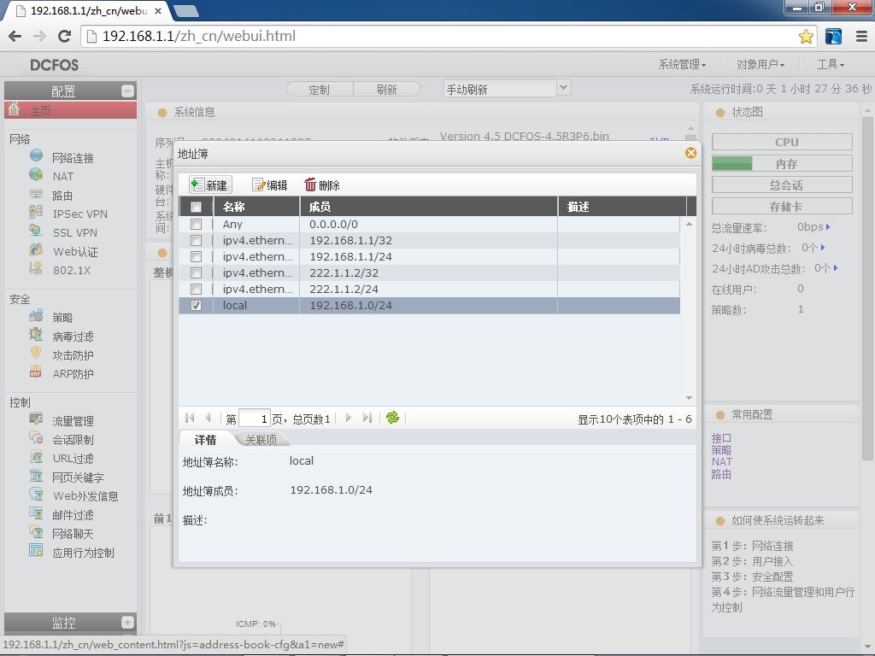This screenshot has height=656, width=875.
Task: Open the 邮件过滤 icon
Action: (36, 513)
